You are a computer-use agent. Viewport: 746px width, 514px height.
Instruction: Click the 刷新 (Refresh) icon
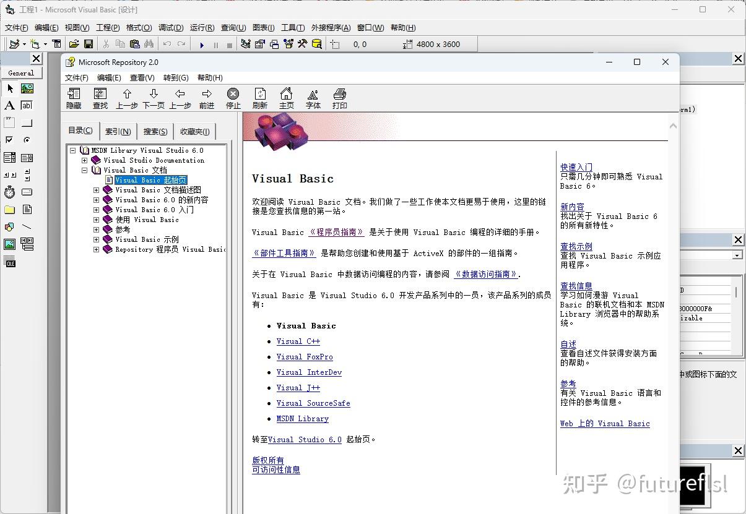pos(260,93)
